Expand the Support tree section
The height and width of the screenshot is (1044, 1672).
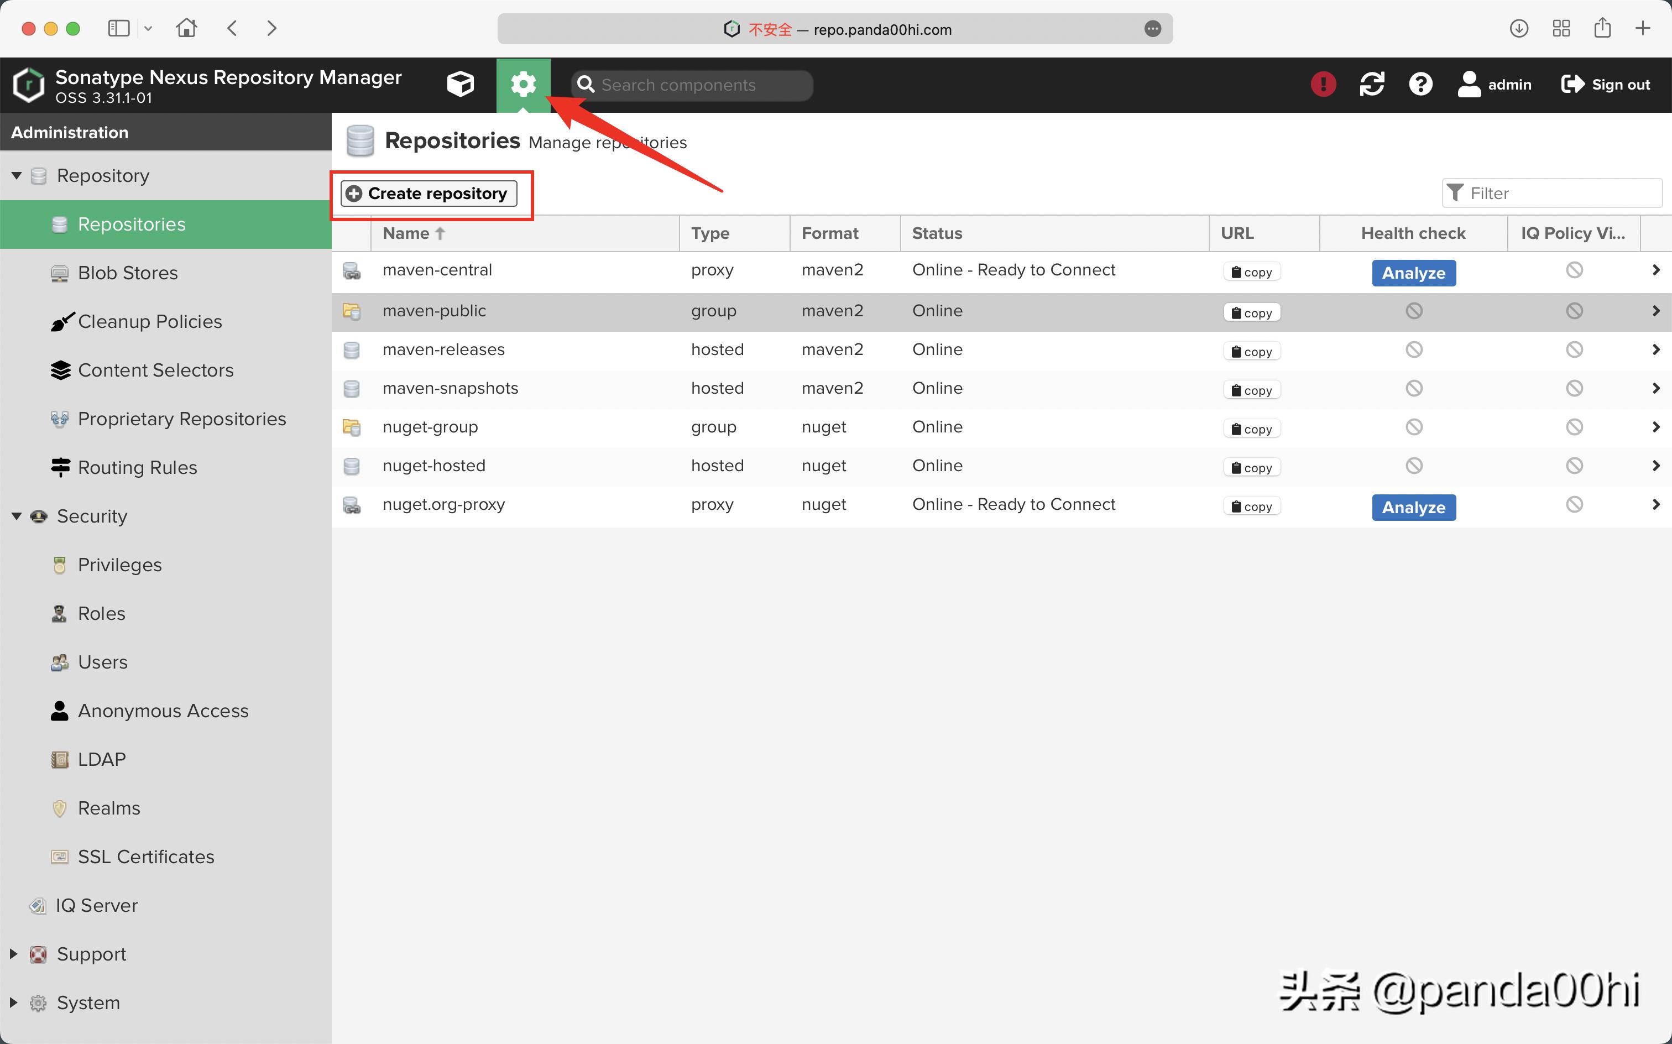pyautogui.click(x=14, y=953)
